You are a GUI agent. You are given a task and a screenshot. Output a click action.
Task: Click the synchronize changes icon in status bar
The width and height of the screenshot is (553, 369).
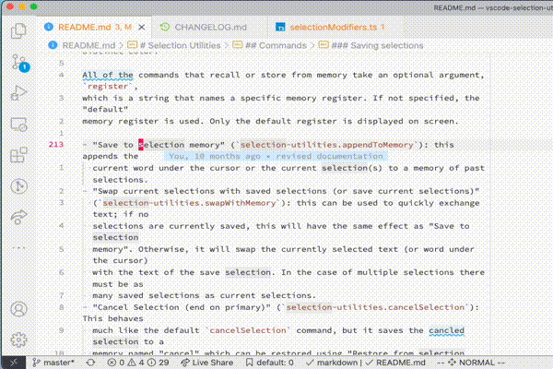click(x=90, y=363)
